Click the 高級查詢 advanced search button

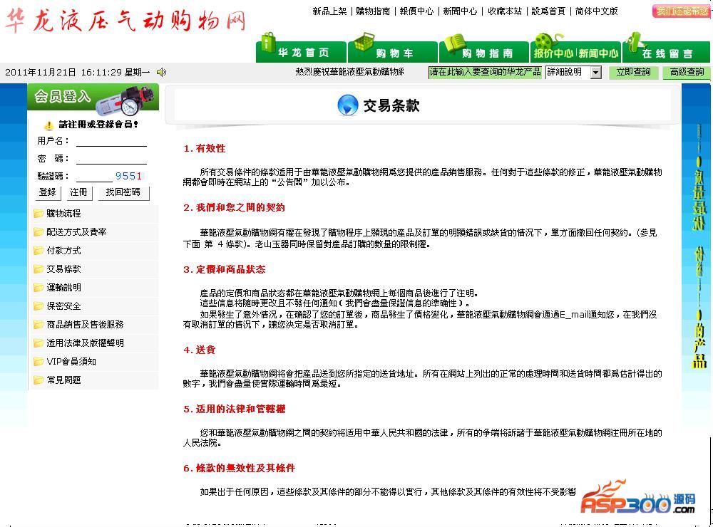click(687, 72)
